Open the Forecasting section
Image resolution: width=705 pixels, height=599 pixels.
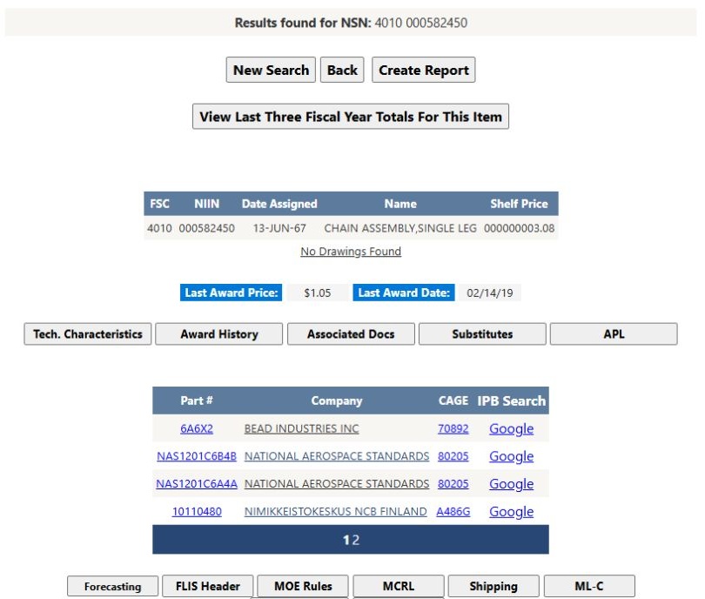pos(113,587)
